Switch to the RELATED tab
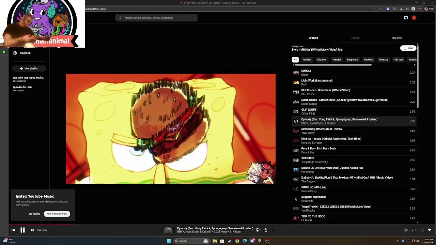The image size is (436, 245). tap(397, 38)
